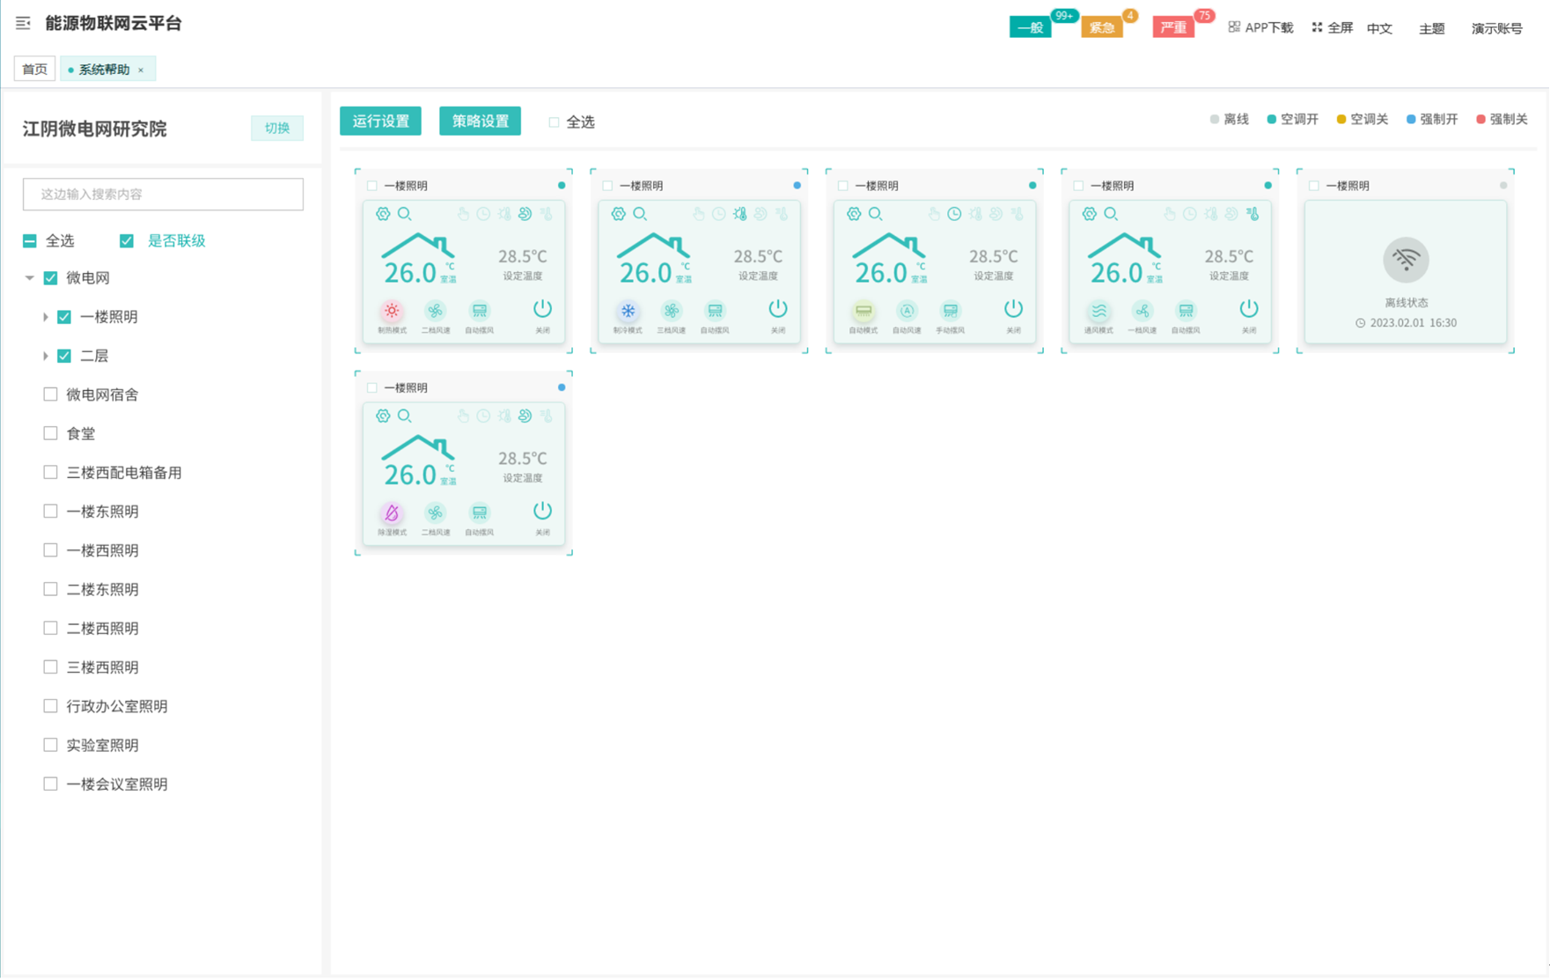The height and width of the screenshot is (980, 1550).
Task: Click the 离线 grey legend dot
Action: click(1215, 120)
